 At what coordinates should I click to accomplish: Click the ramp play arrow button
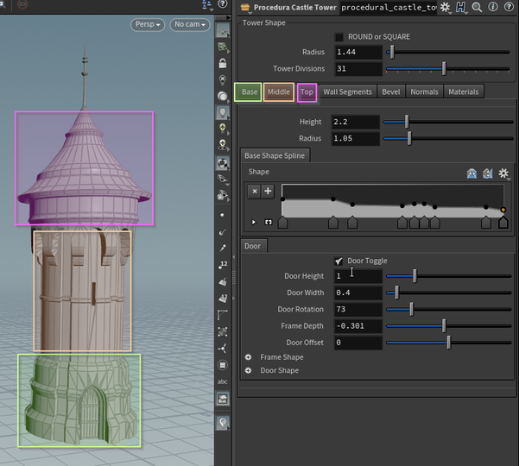(254, 223)
